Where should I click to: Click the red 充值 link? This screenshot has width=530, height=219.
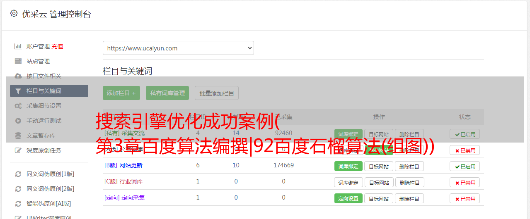click(x=57, y=46)
